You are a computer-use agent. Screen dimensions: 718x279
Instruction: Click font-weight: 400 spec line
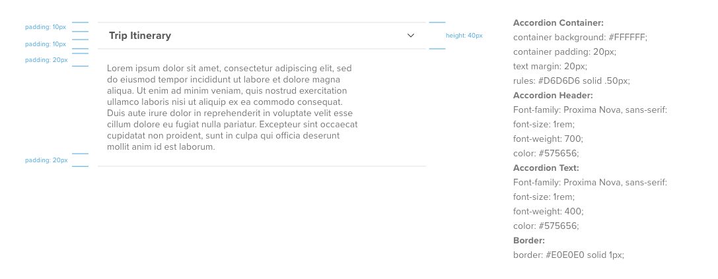click(548, 211)
